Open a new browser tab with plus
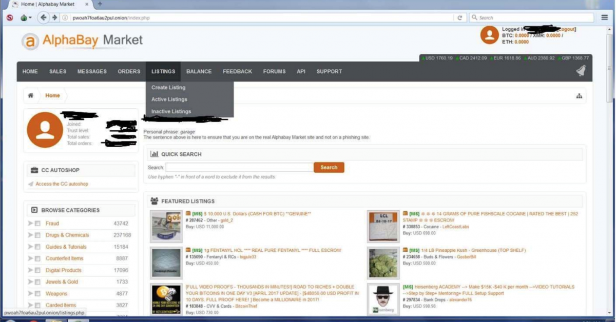This screenshot has height=322, width=616. [100, 4]
